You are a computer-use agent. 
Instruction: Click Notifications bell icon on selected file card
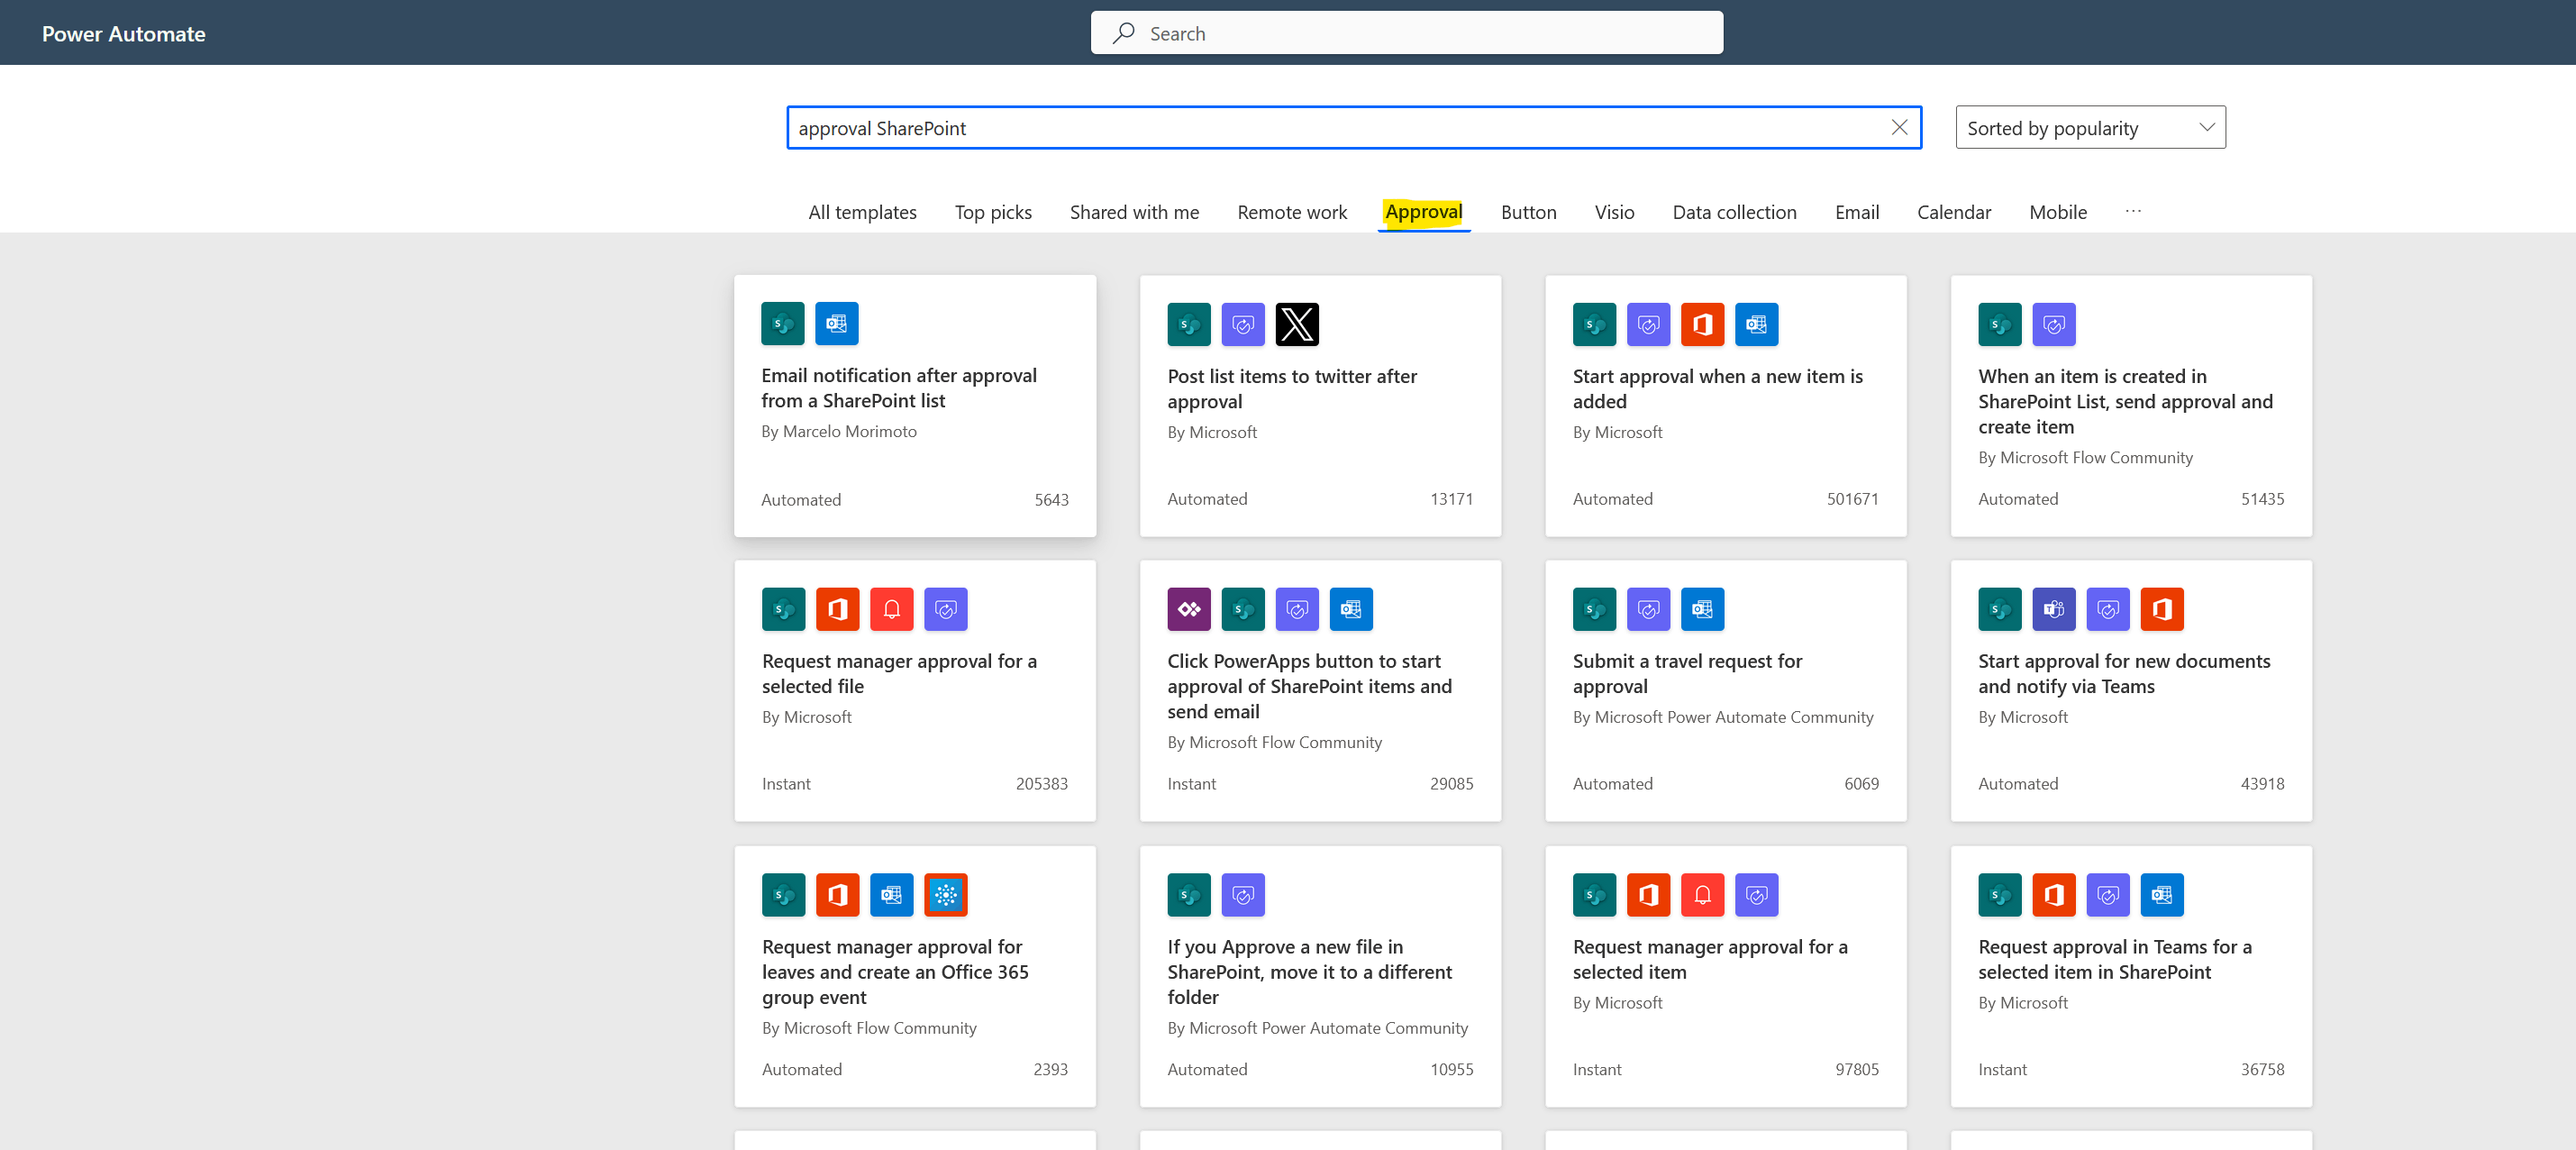(892, 609)
